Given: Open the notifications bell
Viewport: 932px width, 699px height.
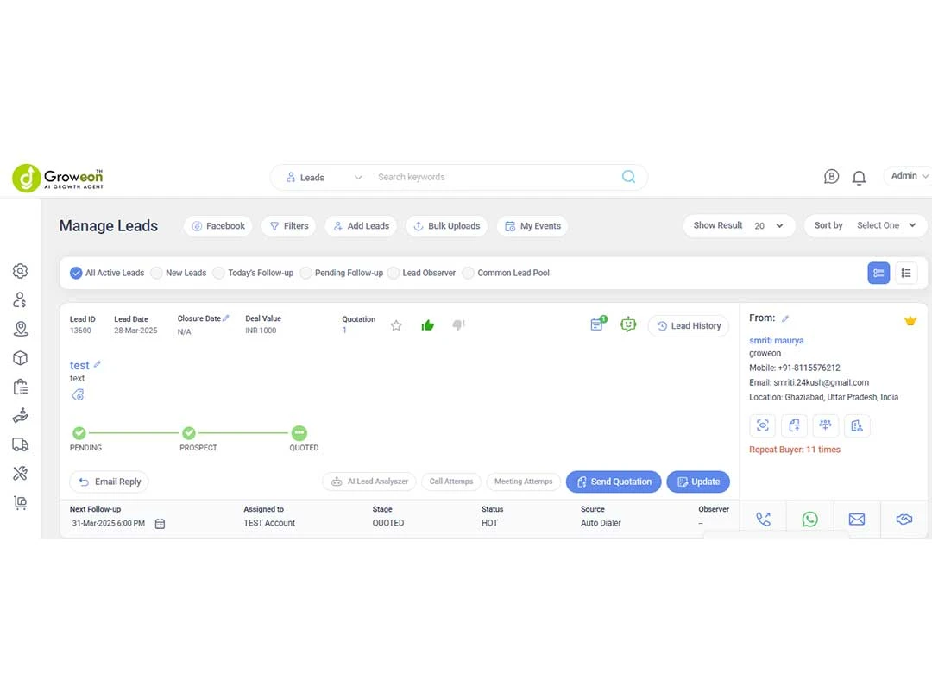Looking at the screenshot, I should tap(859, 178).
